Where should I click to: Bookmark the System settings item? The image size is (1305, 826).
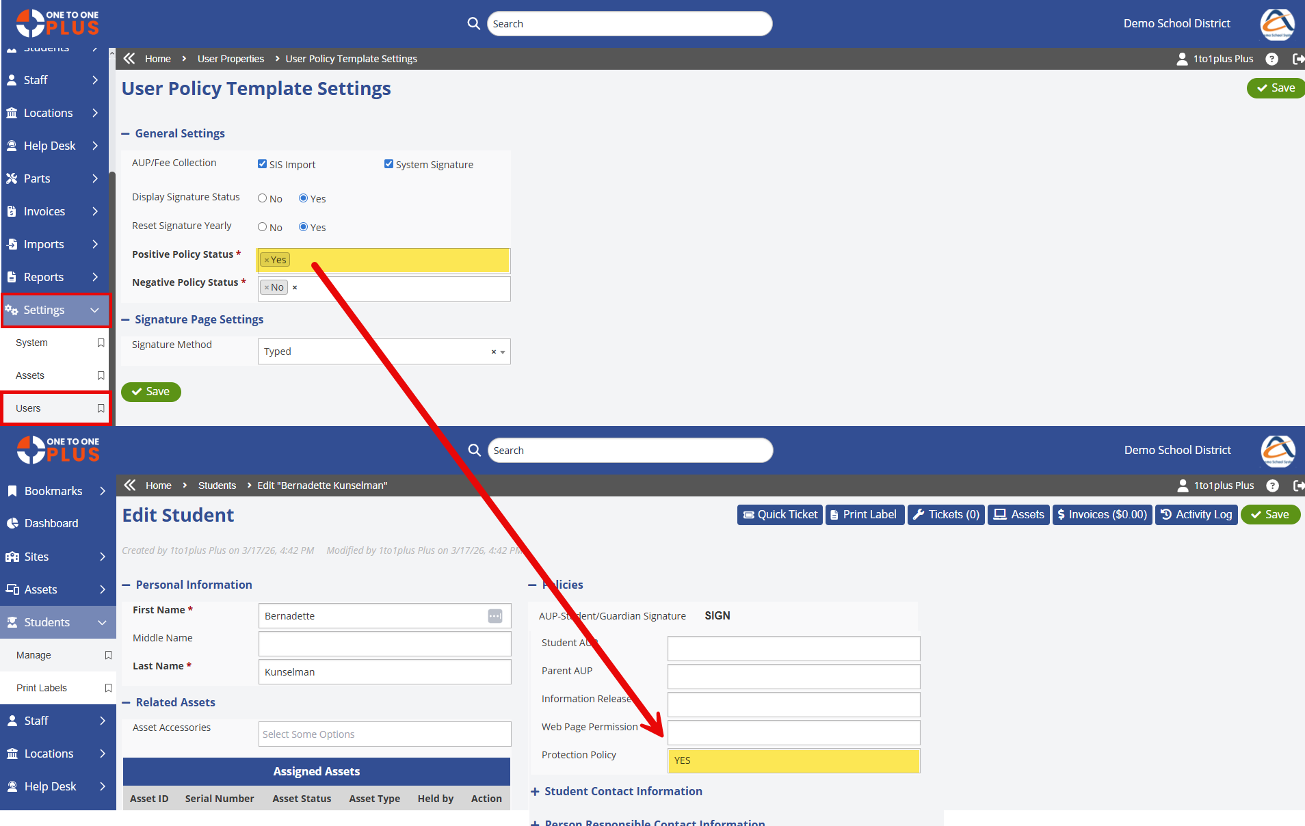coord(101,343)
